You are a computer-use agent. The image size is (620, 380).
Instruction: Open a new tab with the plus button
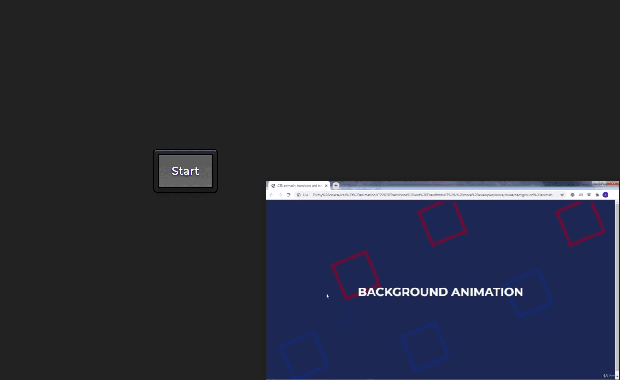[336, 186]
